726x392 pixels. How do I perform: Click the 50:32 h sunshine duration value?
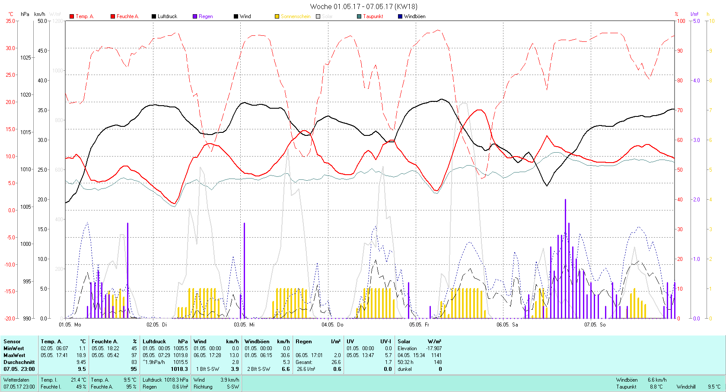click(405, 362)
